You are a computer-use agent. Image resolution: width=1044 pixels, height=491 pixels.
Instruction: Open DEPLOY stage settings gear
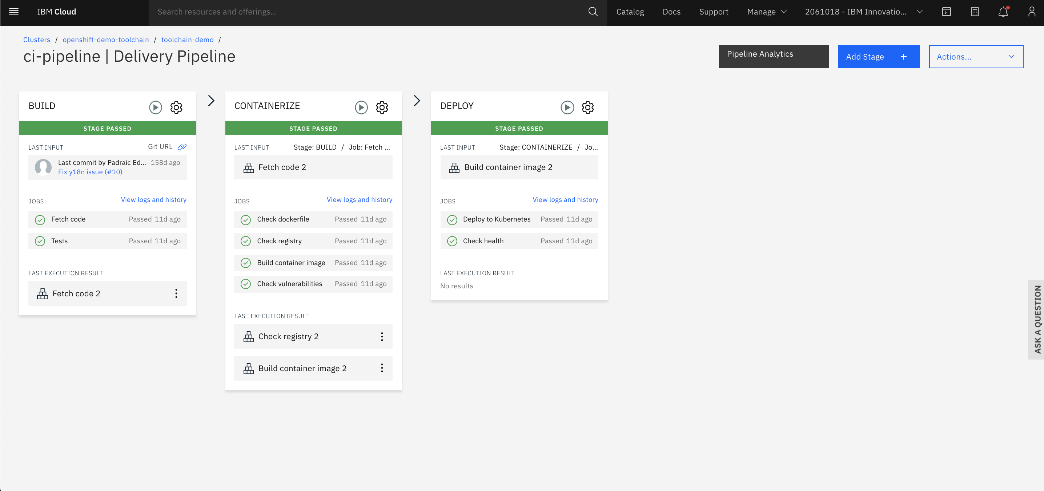588,107
